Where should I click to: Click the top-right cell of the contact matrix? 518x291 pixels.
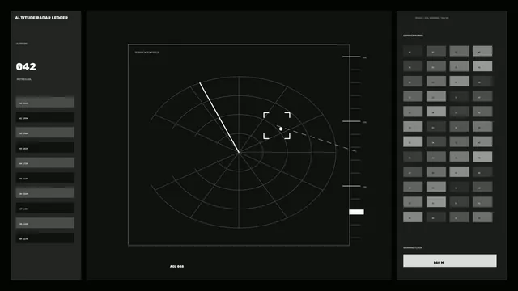coord(482,51)
